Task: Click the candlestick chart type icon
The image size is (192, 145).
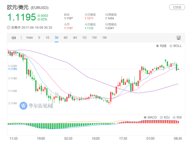Action: tap(13, 38)
